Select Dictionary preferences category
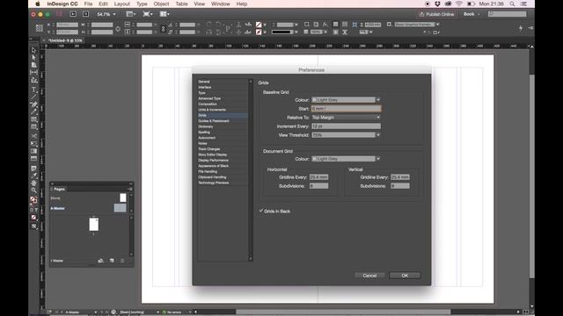The image size is (563, 316). (x=222, y=126)
